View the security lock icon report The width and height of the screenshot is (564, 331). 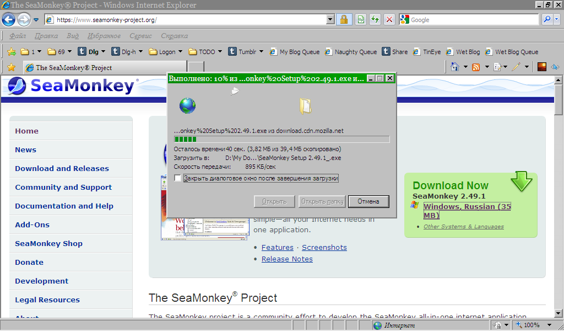coord(344,19)
